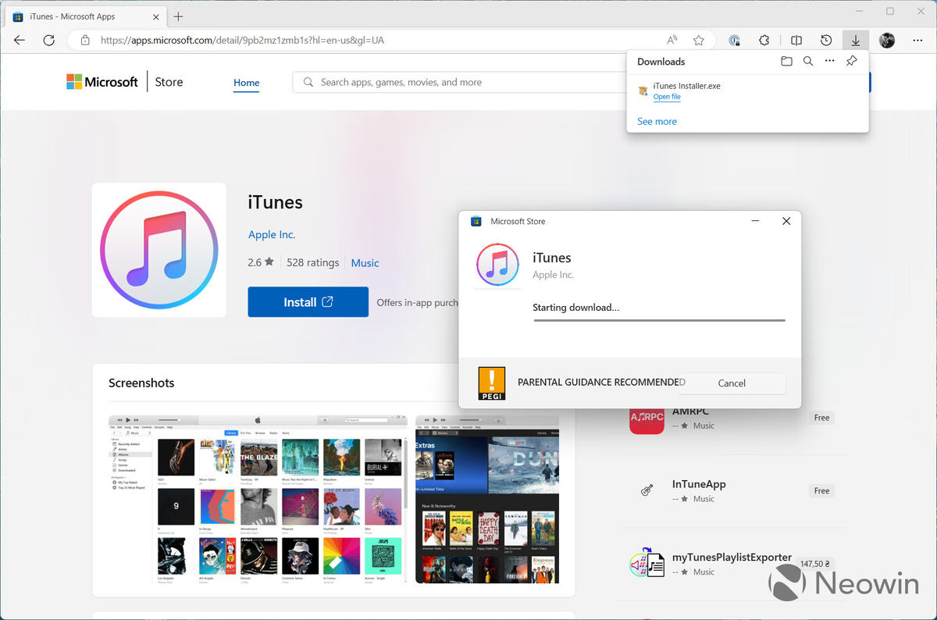Click the blue Install button

click(x=308, y=302)
